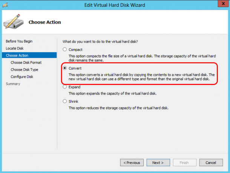Click the Compact option label text

pos(75,50)
